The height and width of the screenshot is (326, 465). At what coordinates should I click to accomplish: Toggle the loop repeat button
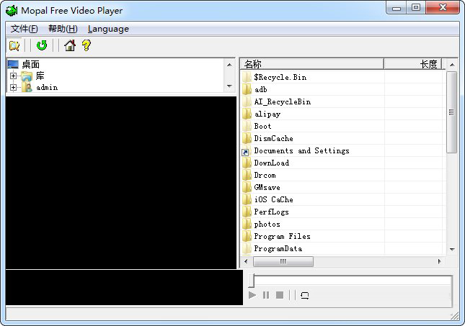(304, 295)
